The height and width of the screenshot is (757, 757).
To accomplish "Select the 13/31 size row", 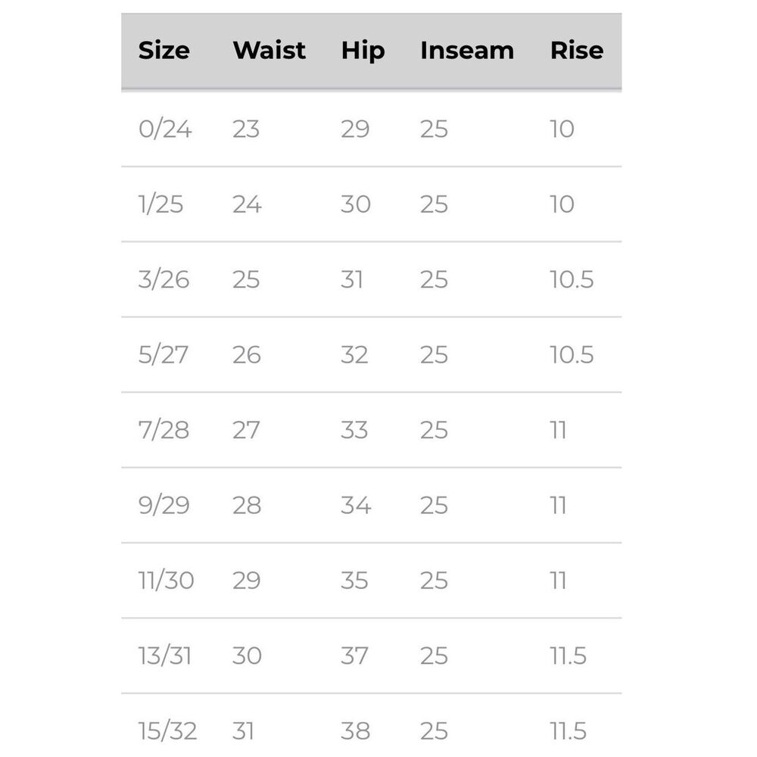I will 371,656.
